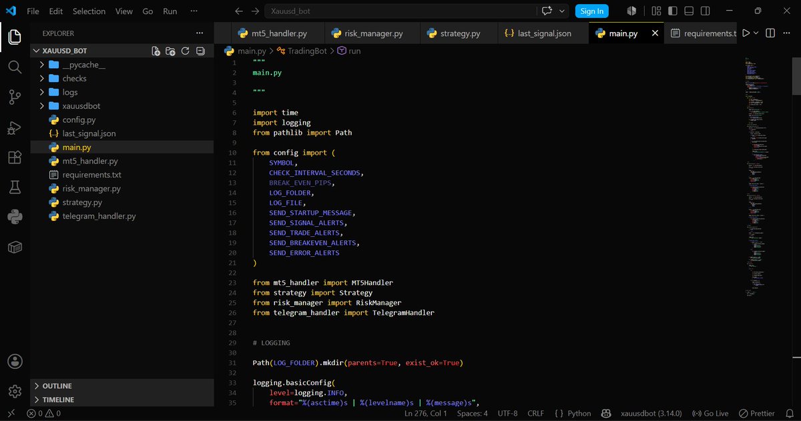
Task: Go forward using the navigation arrow
Action: click(x=255, y=11)
